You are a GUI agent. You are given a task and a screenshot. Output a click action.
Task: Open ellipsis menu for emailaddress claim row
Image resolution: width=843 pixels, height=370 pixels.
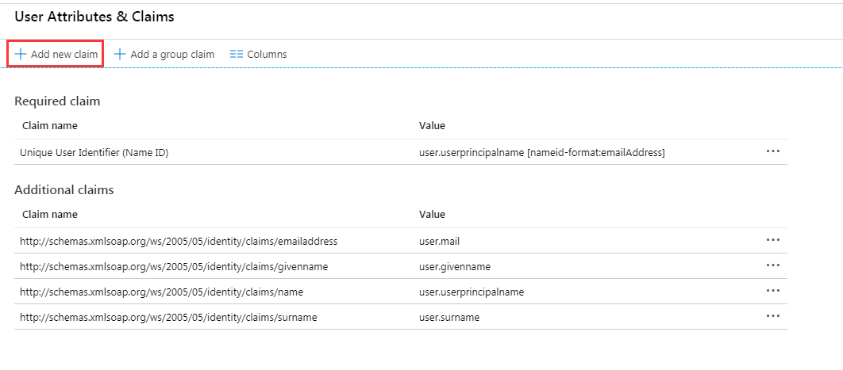point(772,240)
